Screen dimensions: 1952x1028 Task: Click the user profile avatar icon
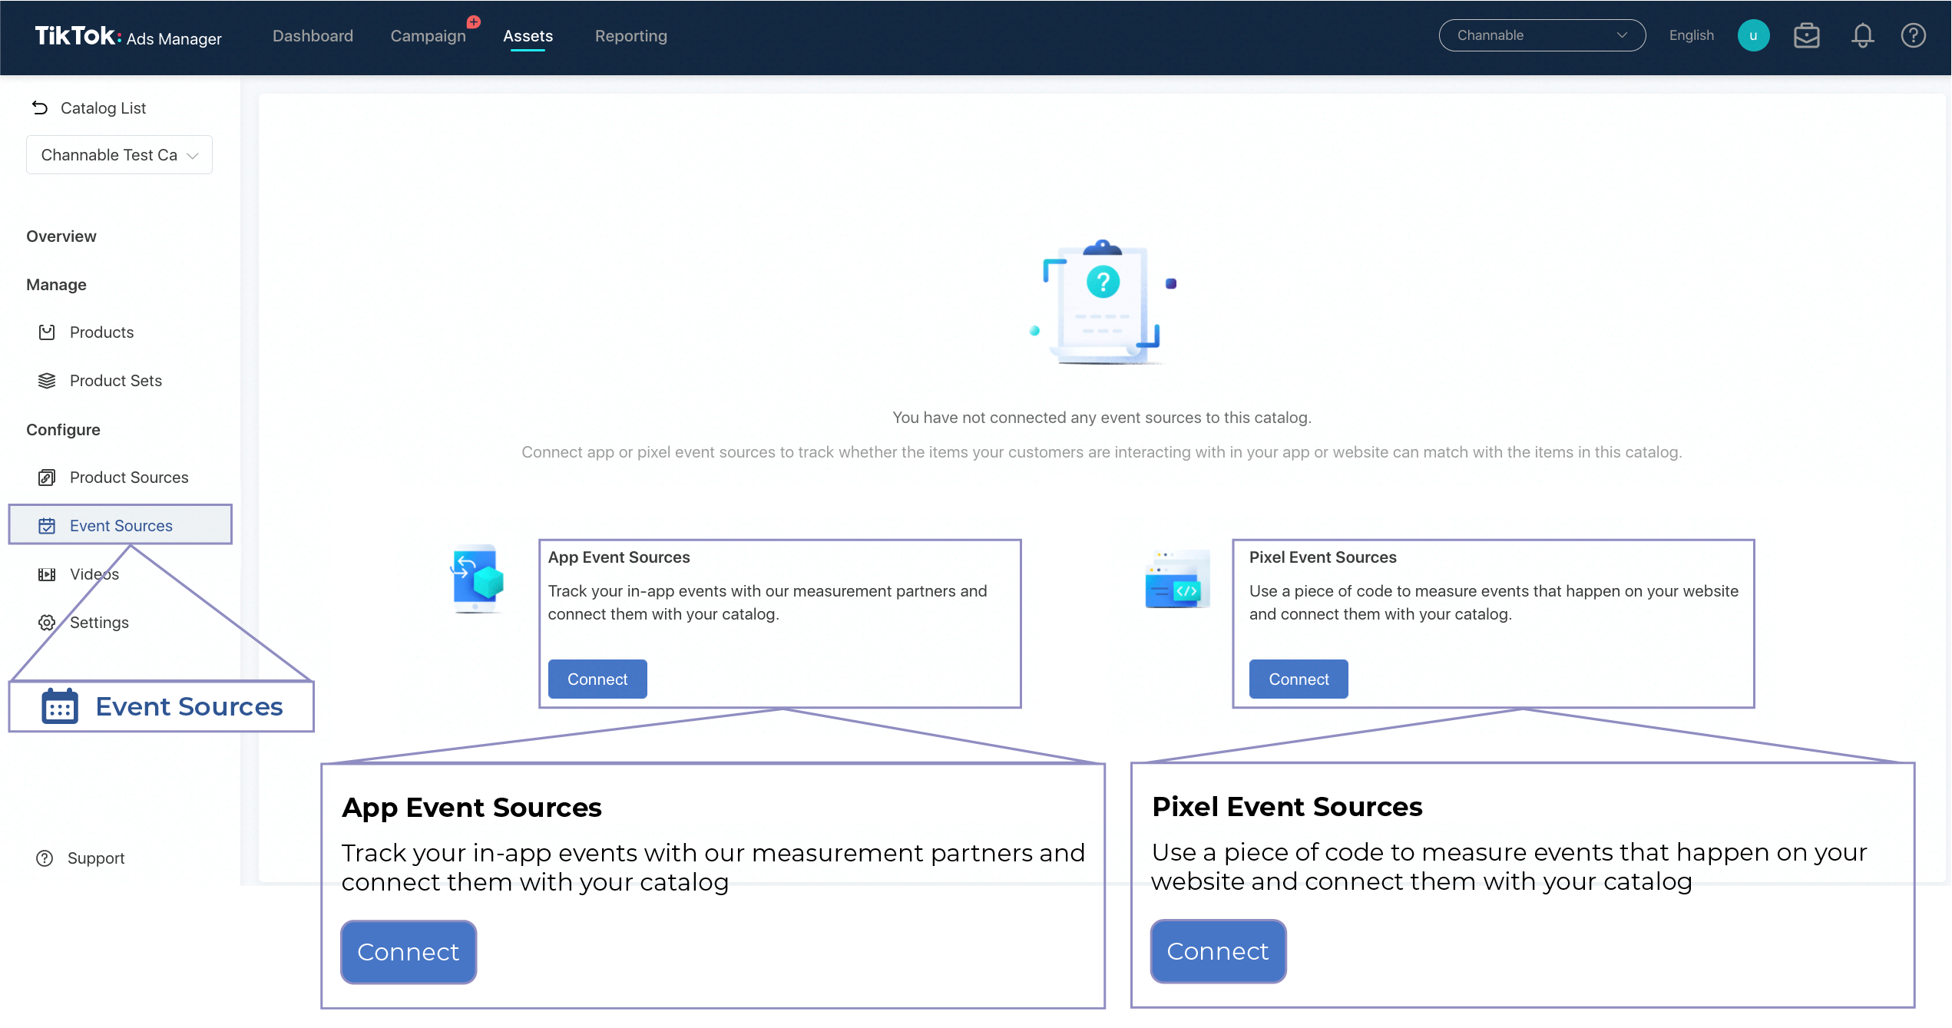1753,35
